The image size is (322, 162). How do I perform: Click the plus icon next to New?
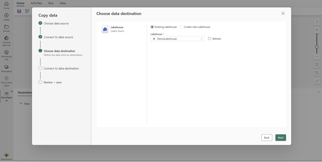pos(21,103)
